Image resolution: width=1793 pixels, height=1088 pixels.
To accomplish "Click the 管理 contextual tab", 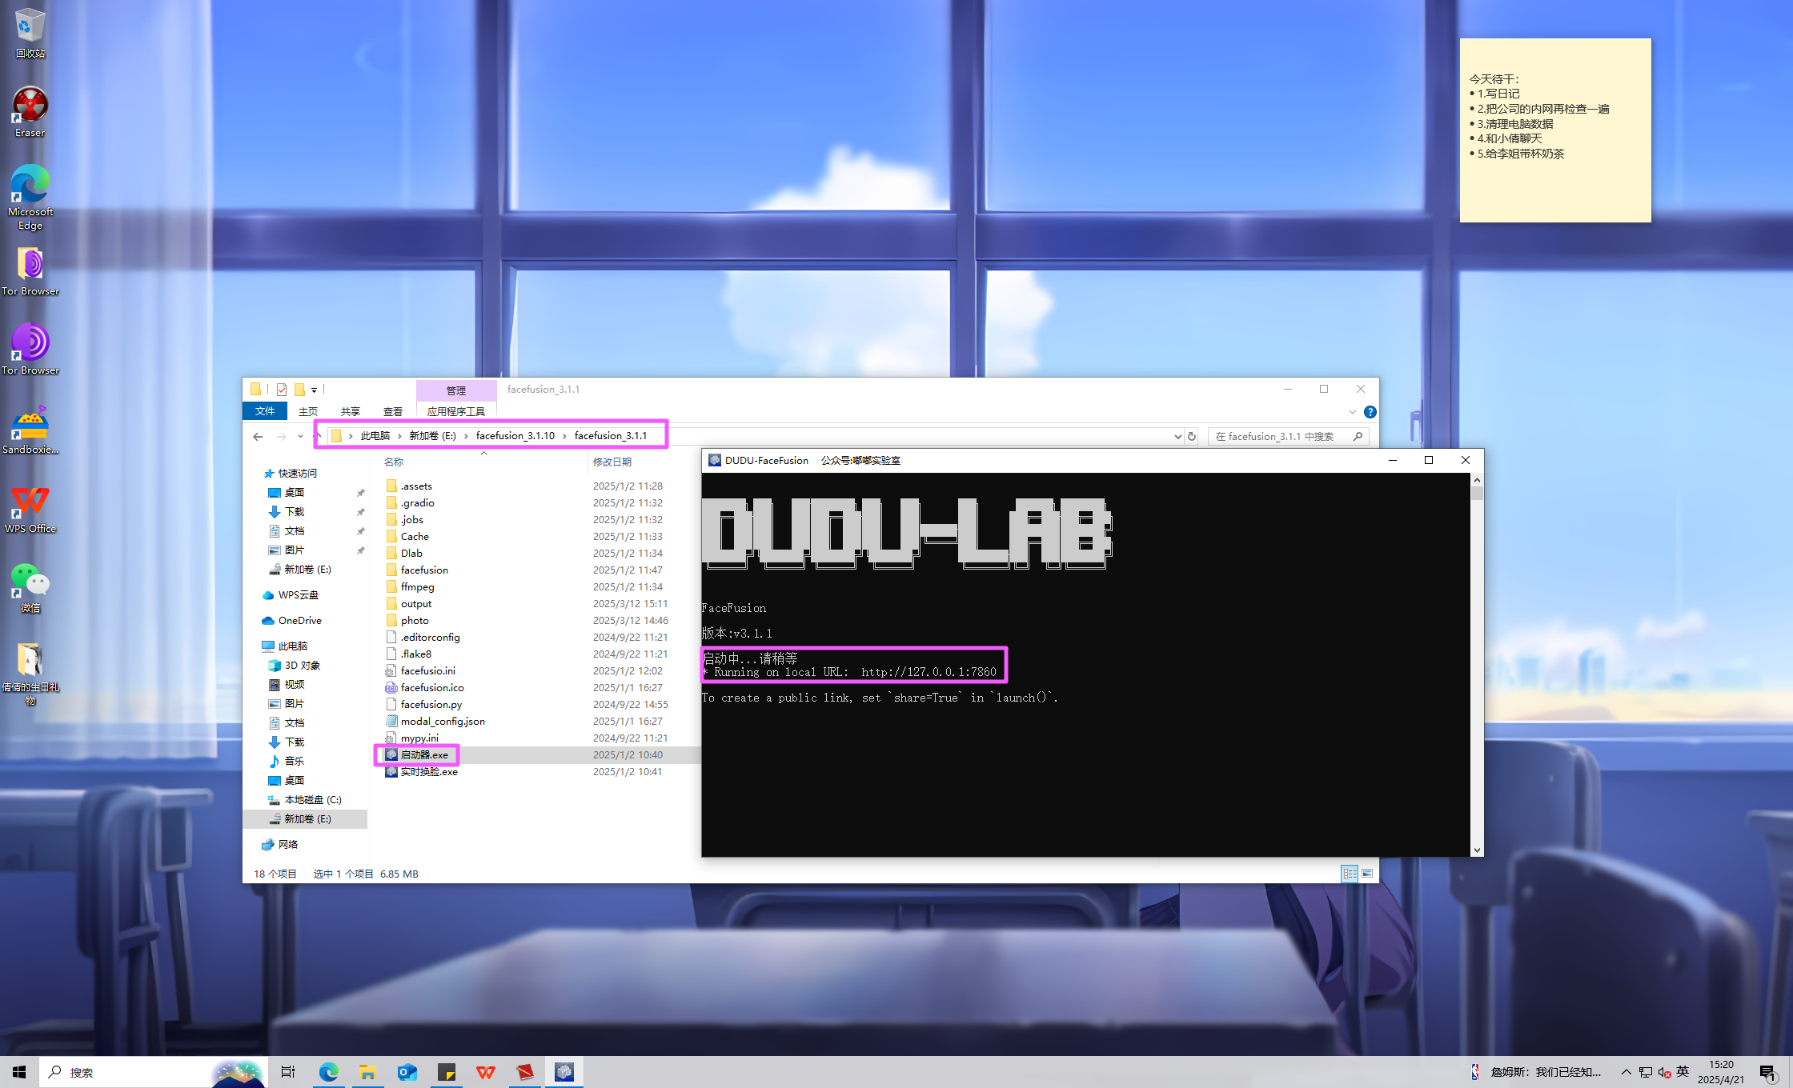I will point(456,390).
